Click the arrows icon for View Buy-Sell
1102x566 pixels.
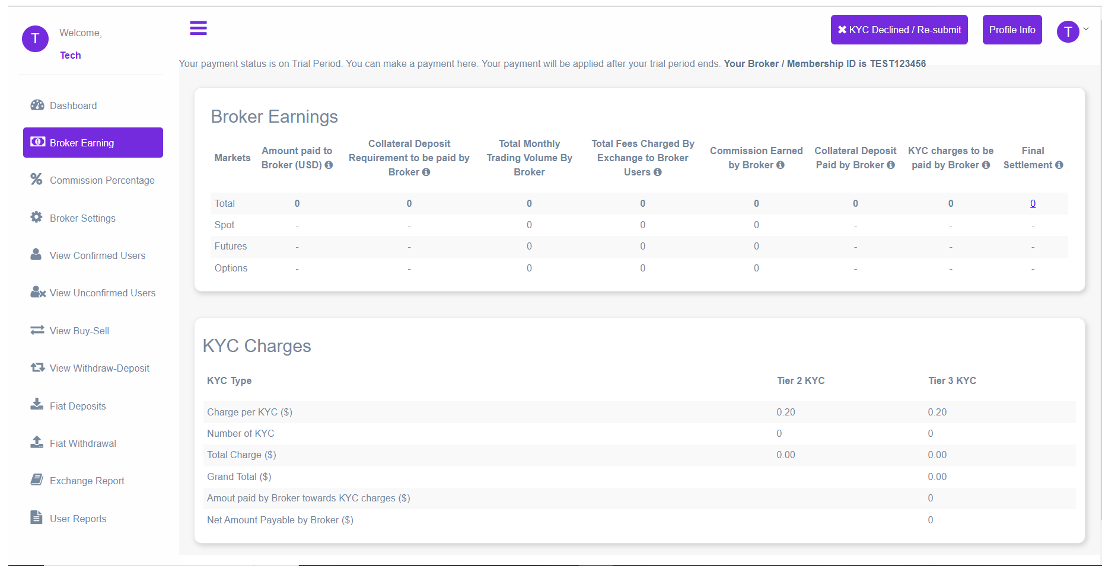coord(37,330)
